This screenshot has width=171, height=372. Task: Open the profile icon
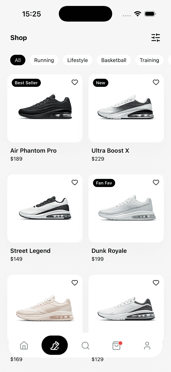coord(147,346)
